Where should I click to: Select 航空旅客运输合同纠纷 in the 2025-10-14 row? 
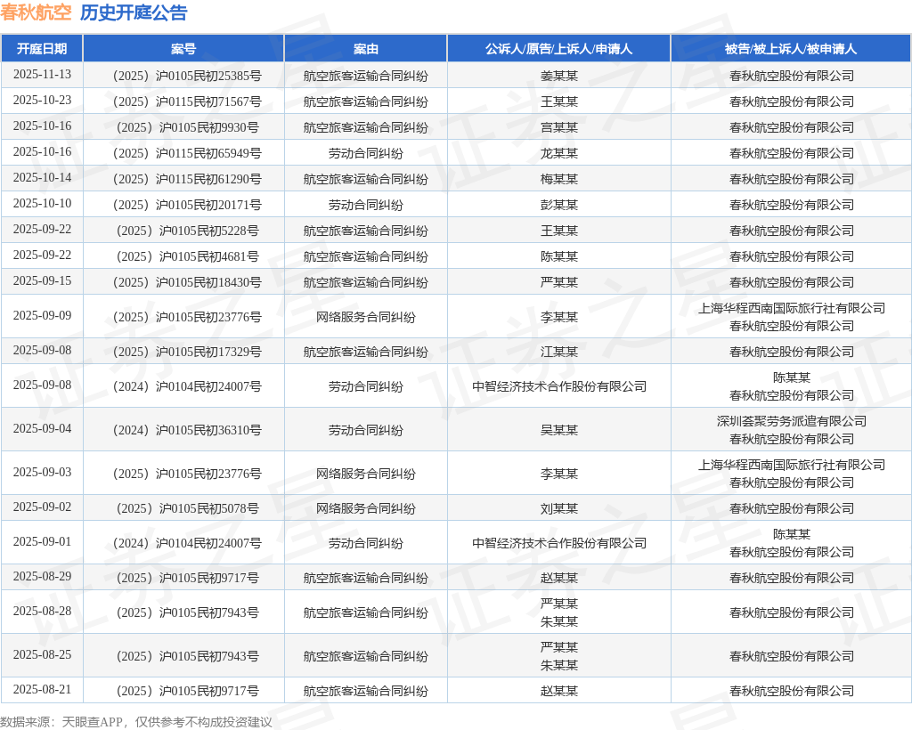tap(366, 179)
